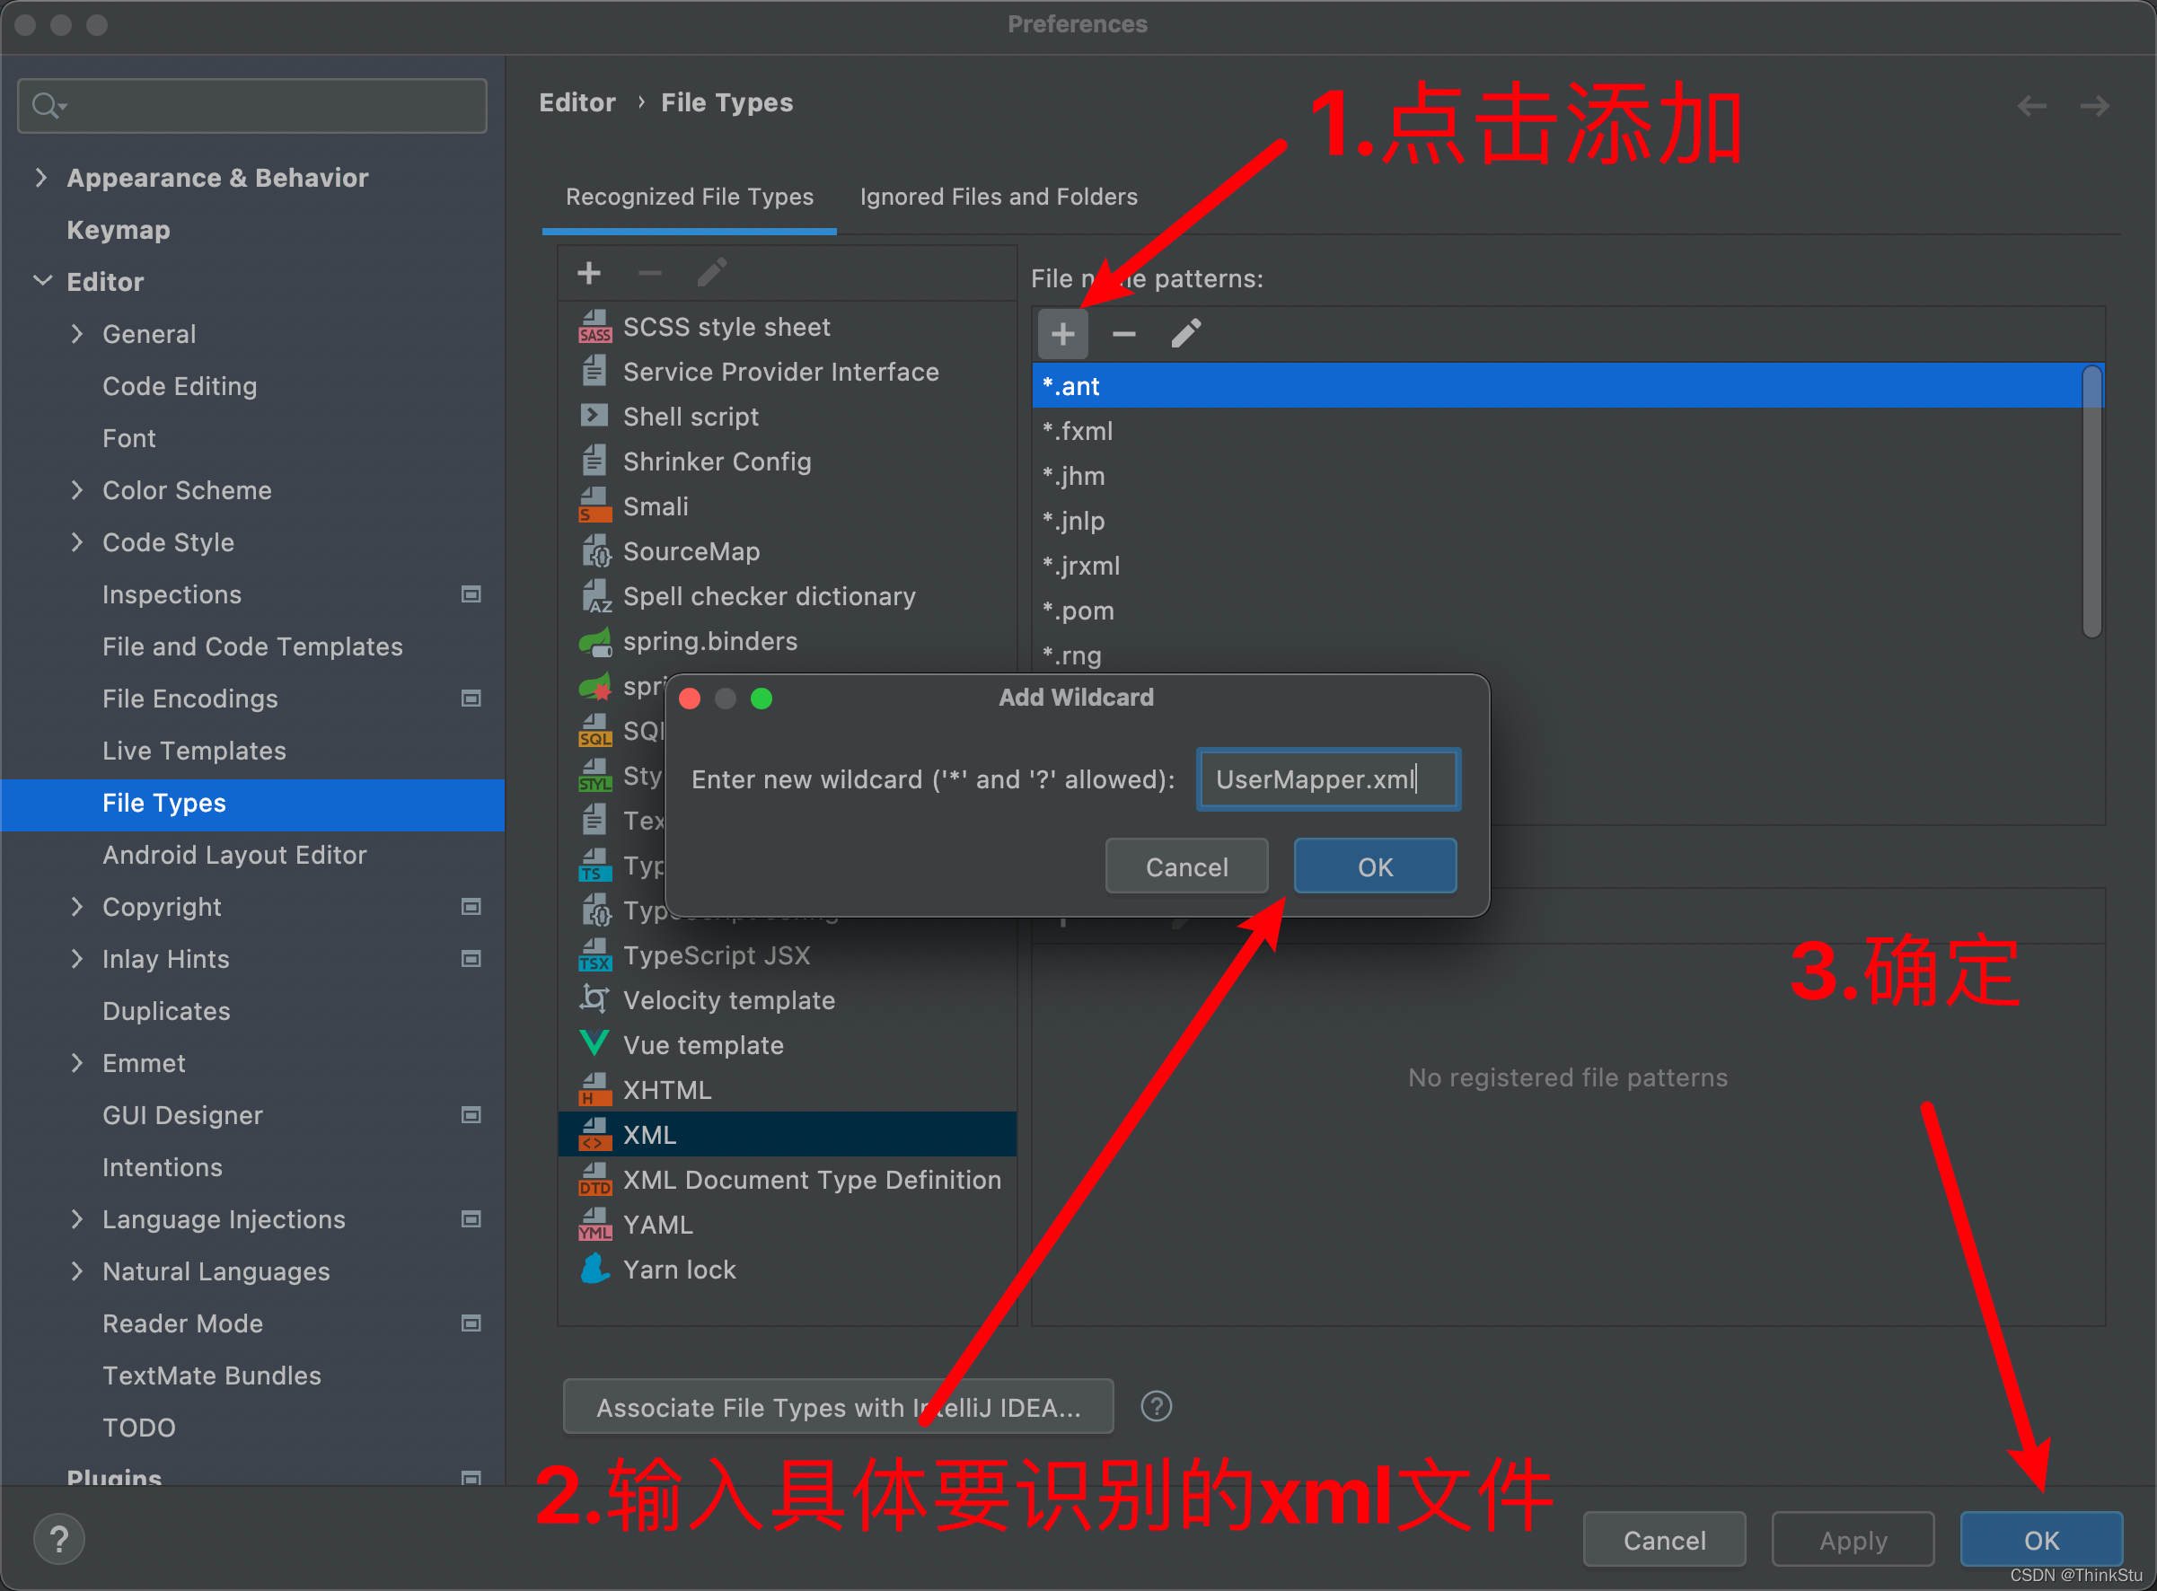Select the Vue template file type
This screenshot has height=1591, width=2157.
coord(703,1045)
